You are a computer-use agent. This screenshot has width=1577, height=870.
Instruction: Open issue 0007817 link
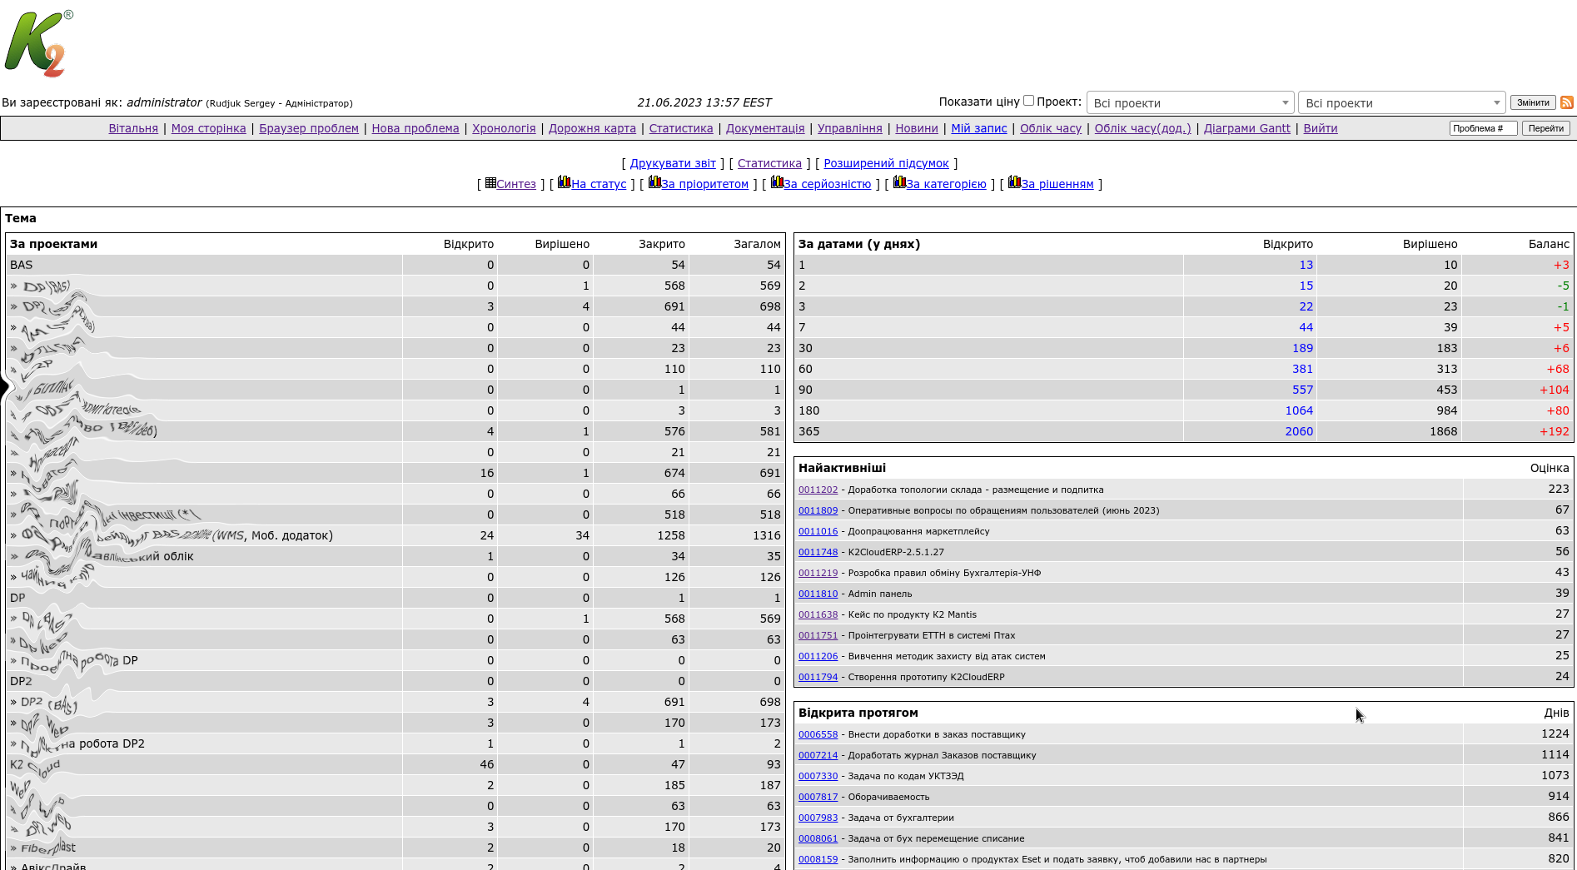coord(818,797)
